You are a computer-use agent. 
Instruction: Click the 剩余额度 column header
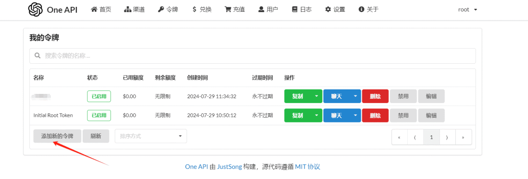click(x=165, y=78)
